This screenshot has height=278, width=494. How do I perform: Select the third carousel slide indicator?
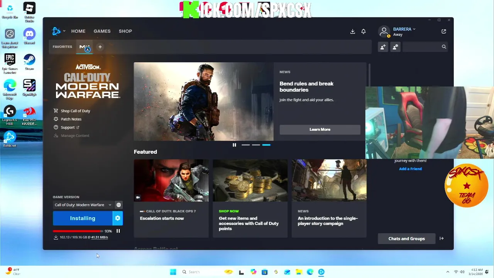266,145
